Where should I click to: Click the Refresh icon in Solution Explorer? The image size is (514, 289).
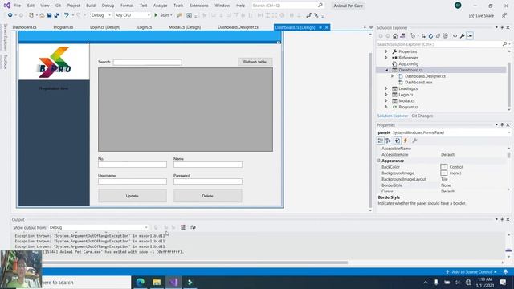tap(430, 36)
